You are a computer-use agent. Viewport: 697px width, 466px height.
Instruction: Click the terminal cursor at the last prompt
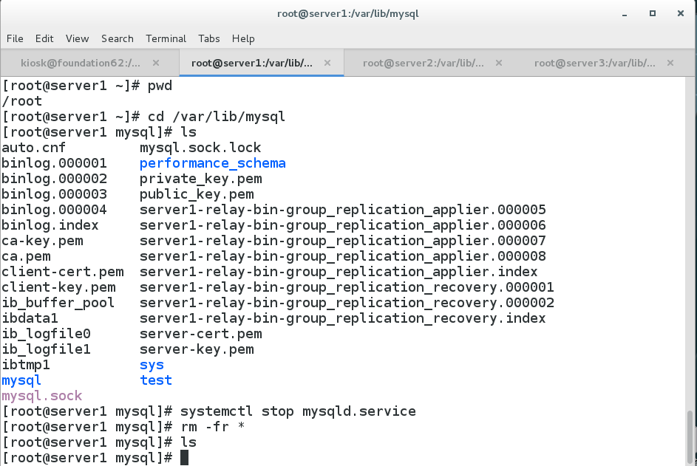click(184, 458)
